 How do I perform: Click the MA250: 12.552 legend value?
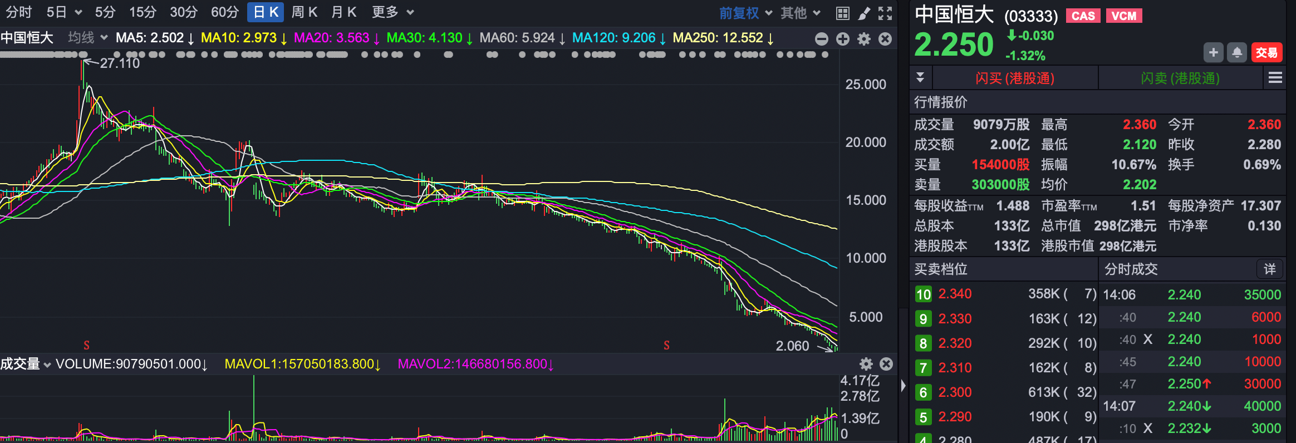[x=724, y=38]
